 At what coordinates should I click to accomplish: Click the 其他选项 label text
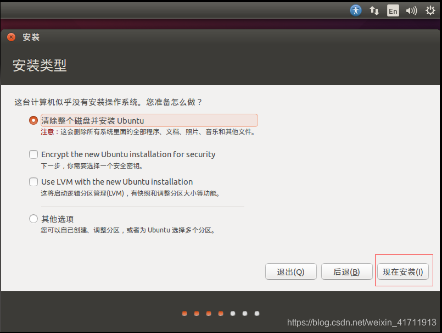(58, 219)
